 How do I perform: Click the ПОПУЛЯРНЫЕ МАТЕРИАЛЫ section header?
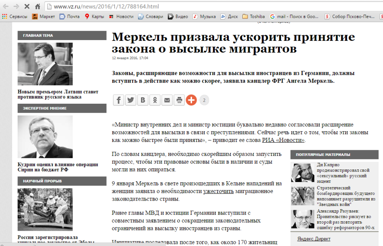pyautogui.click(x=334, y=154)
